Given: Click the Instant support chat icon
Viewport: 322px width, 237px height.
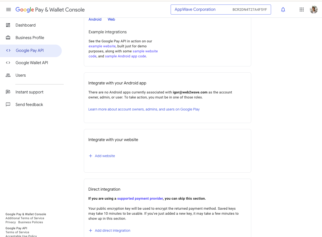Looking at the screenshot, I should coord(8,92).
